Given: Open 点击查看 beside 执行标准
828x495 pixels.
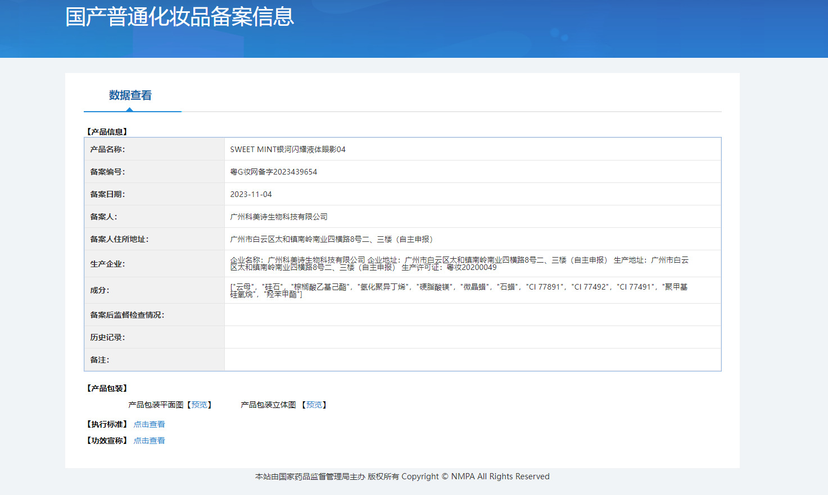Looking at the screenshot, I should [x=149, y=424].
